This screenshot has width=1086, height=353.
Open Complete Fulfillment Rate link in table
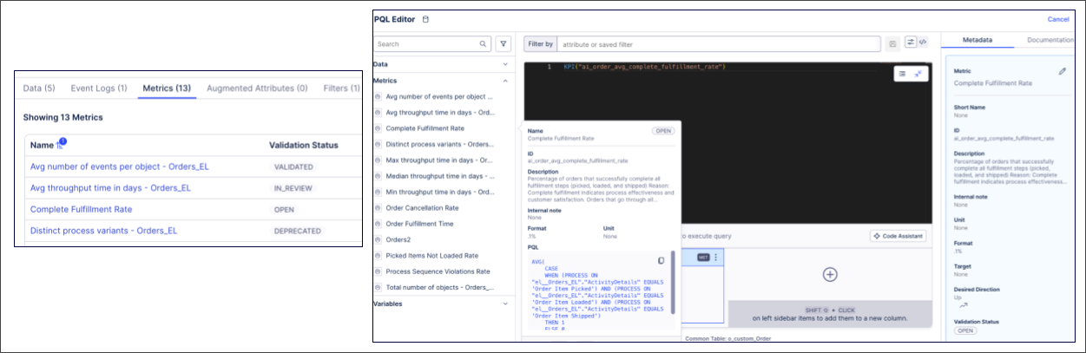[x=81, y=209]
